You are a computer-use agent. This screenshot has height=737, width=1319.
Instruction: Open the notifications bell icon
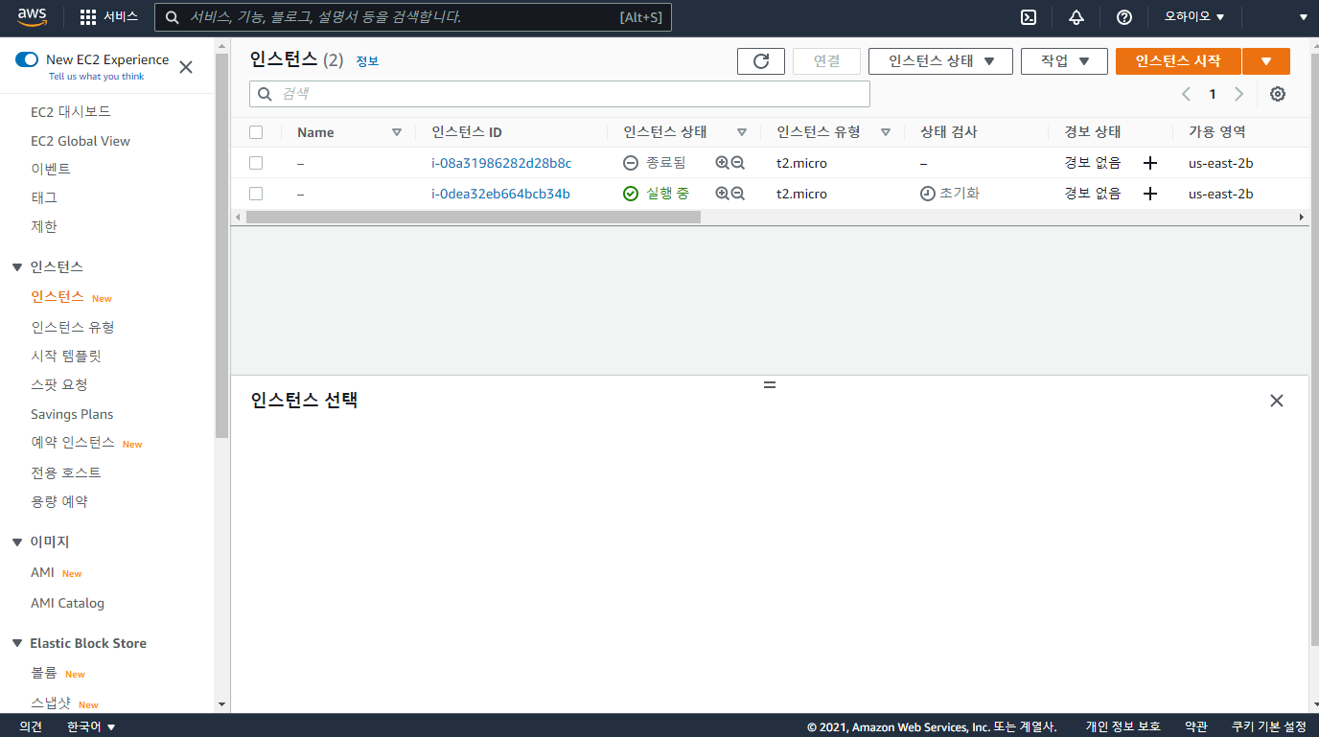pyautogui.click(x=1076, y=17)
